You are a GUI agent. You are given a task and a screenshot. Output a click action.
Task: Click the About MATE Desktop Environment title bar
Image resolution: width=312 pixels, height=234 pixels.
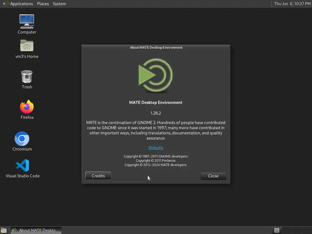click(x=156, y=48)
